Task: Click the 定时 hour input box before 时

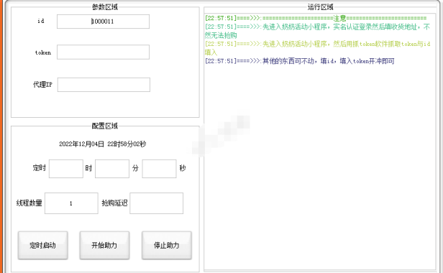Action: point(66,169)
